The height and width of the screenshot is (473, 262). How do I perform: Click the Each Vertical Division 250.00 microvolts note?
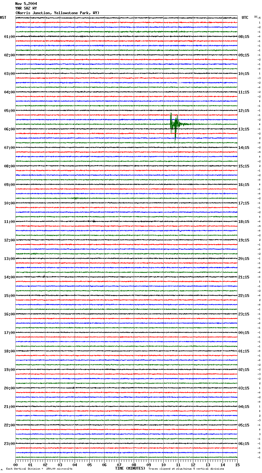coord(39,469)
